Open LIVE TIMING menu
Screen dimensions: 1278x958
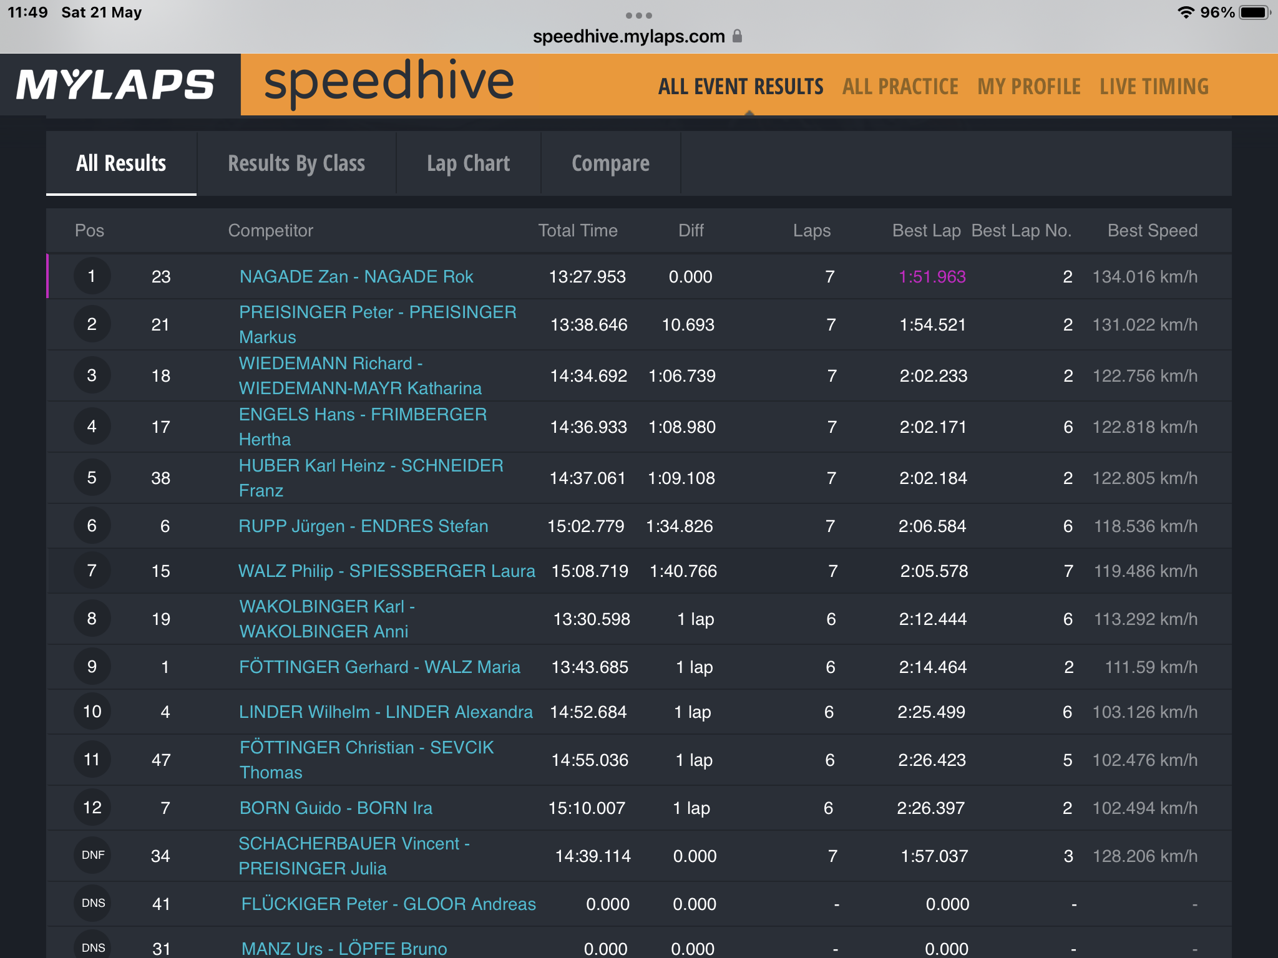[x=1154, y=86]
